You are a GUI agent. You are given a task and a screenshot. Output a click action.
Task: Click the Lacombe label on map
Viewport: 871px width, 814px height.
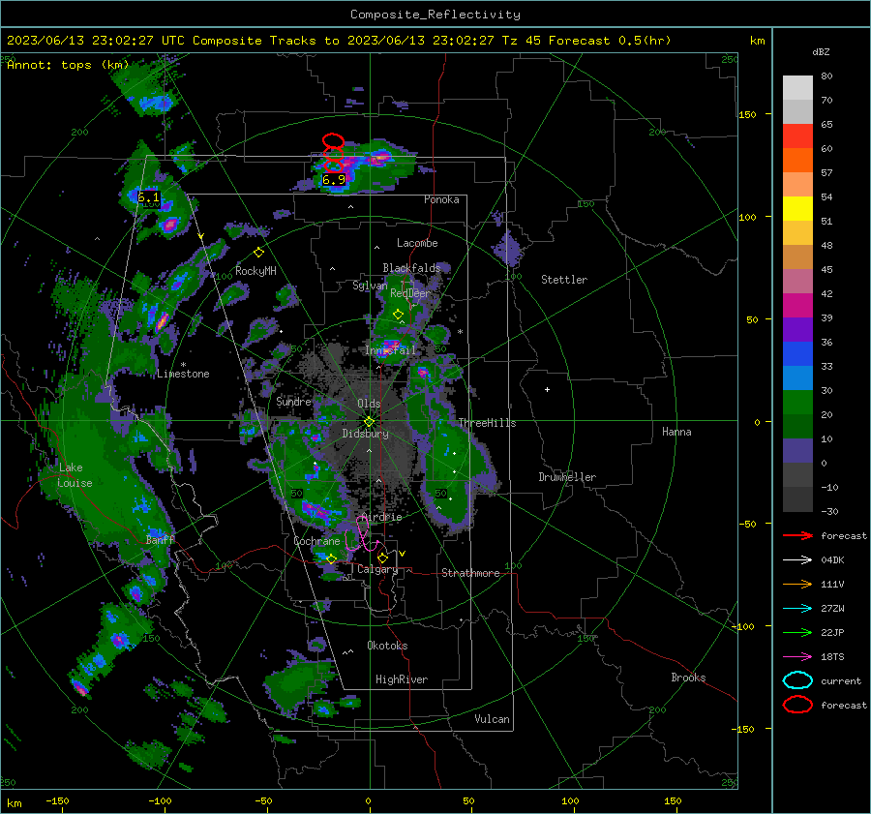coord(417,243)
